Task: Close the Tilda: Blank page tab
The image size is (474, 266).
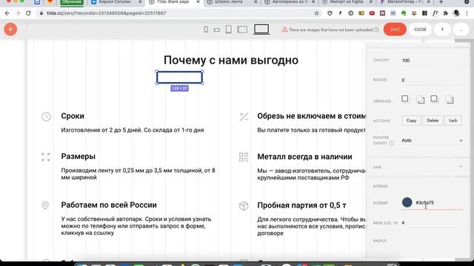Action: pyautogui.click(x=198, y=1)
